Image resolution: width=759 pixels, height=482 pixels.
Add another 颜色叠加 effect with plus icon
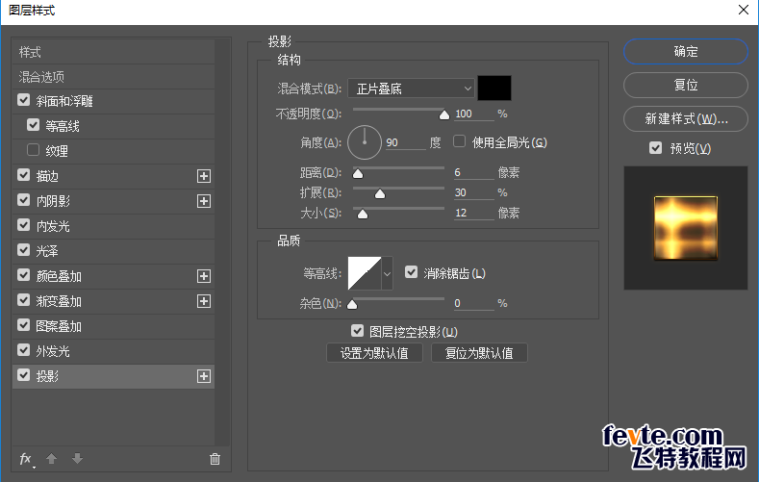204,276
